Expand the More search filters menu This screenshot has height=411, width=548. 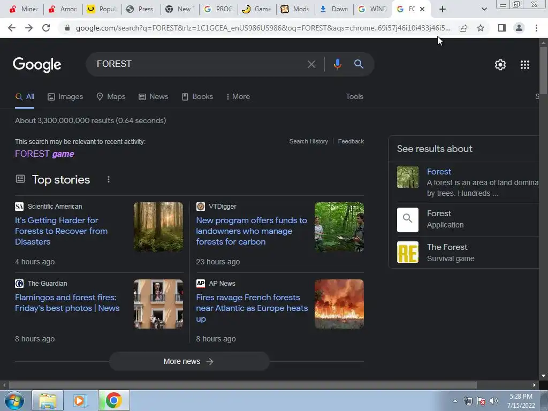(x=238, y=96)
